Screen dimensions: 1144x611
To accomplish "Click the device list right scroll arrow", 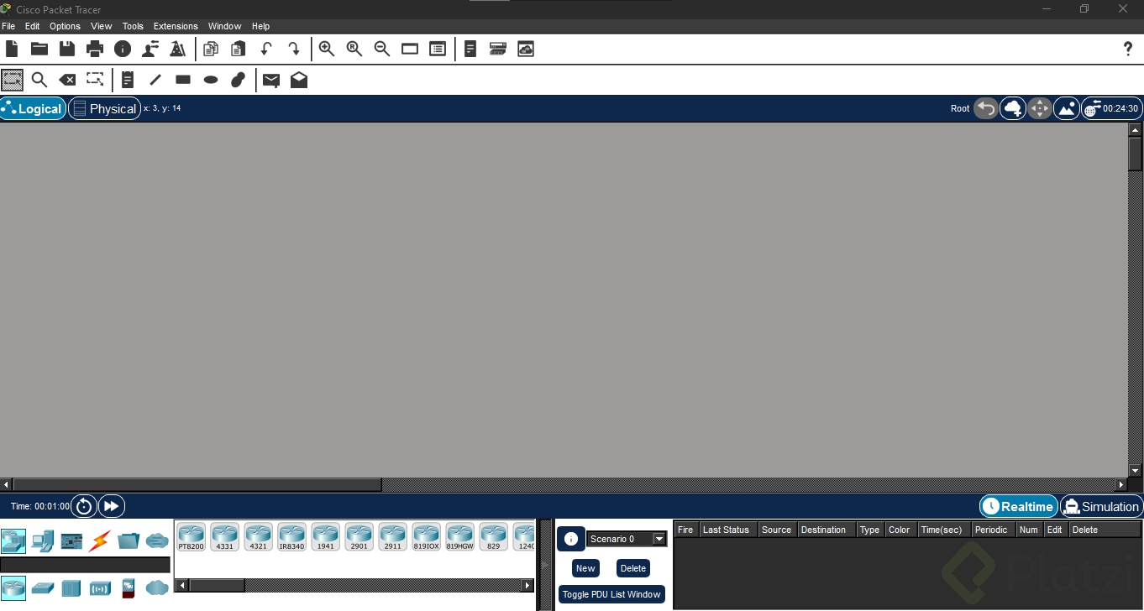I will pyautogui.click(x=527, y=585).
